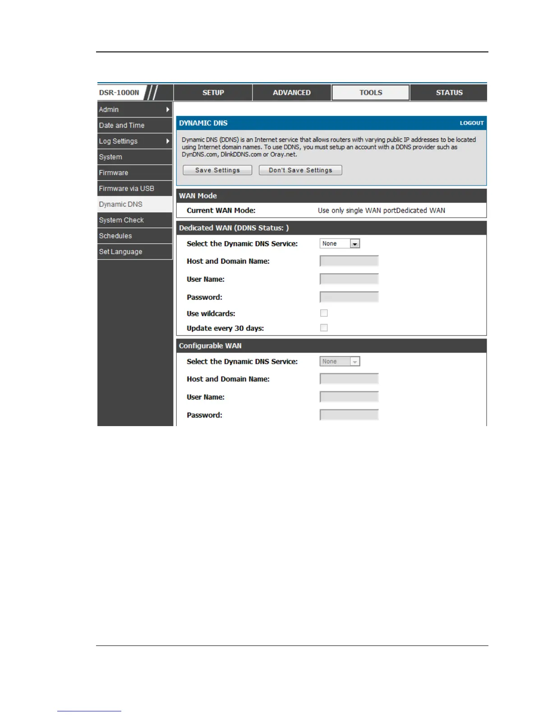Open the ADVANCED tab

point(292,93)
